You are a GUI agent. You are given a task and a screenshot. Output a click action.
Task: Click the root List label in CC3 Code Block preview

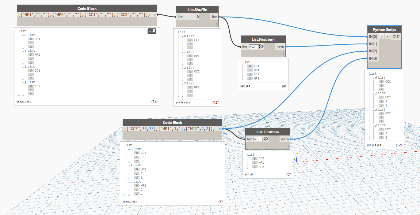[x=128, y=145]
